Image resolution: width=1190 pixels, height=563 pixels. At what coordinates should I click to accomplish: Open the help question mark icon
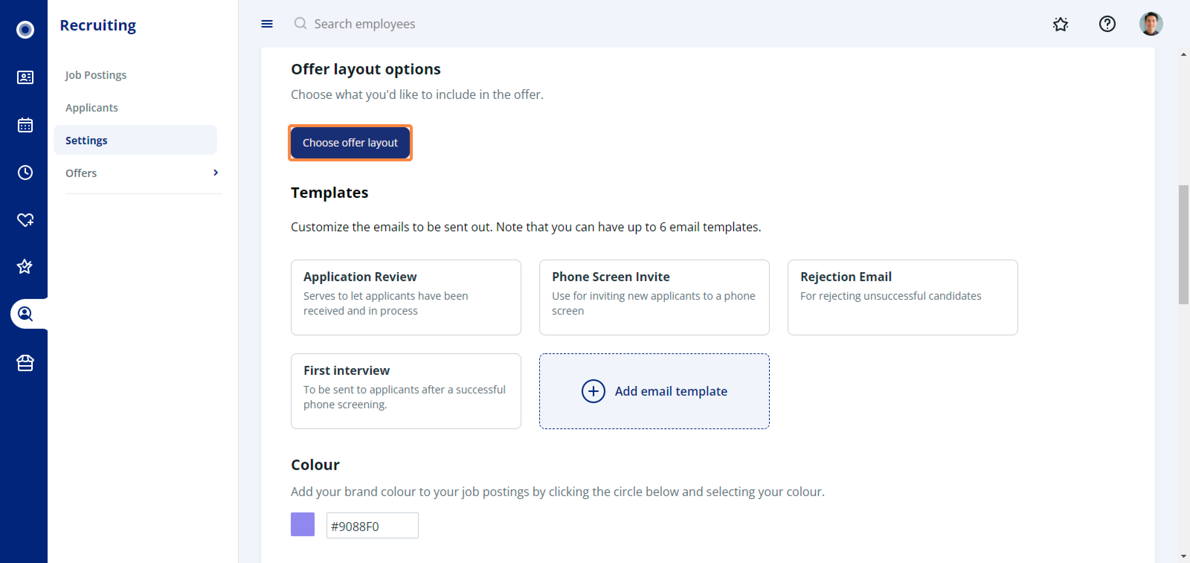point(1107,23)
